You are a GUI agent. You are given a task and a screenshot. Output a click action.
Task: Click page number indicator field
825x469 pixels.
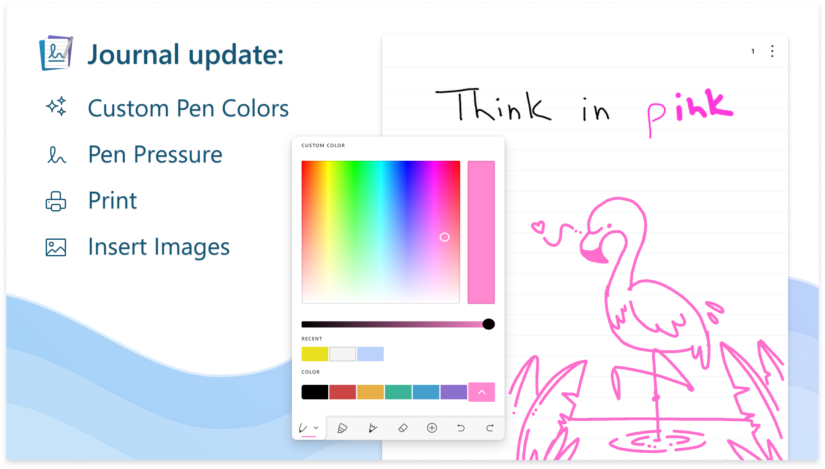click(x=753, y=52)
